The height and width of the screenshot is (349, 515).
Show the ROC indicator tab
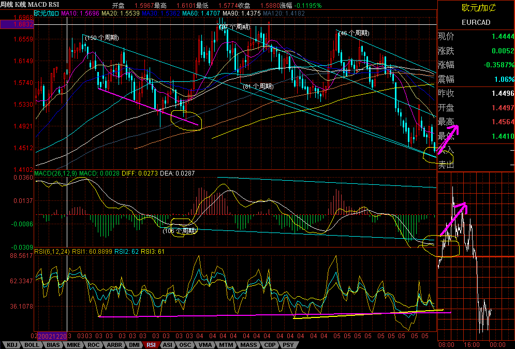click(93, 344)
